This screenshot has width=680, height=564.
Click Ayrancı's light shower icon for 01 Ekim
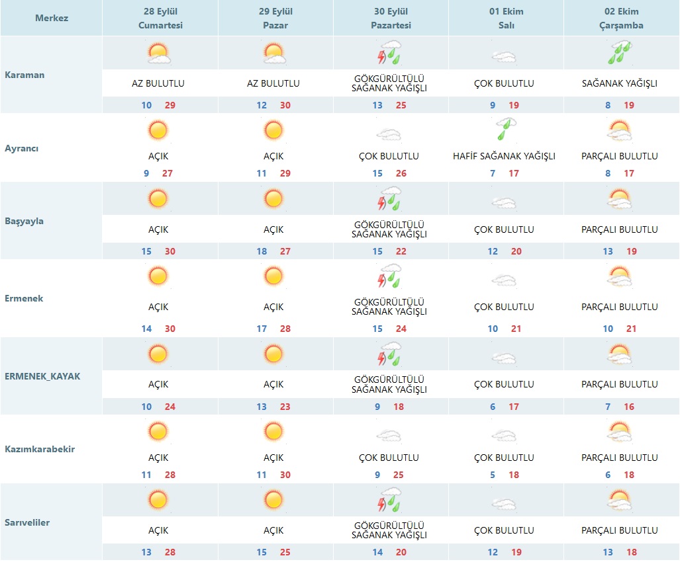pos(505,129)
